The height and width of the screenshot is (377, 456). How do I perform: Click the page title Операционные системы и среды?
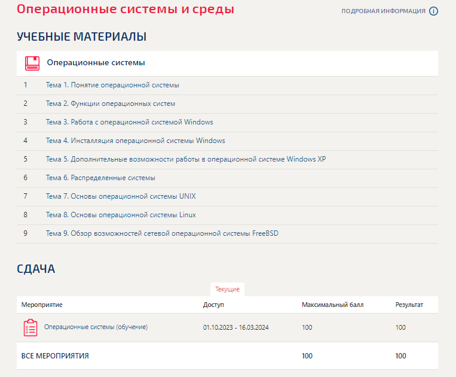(126, 9)
